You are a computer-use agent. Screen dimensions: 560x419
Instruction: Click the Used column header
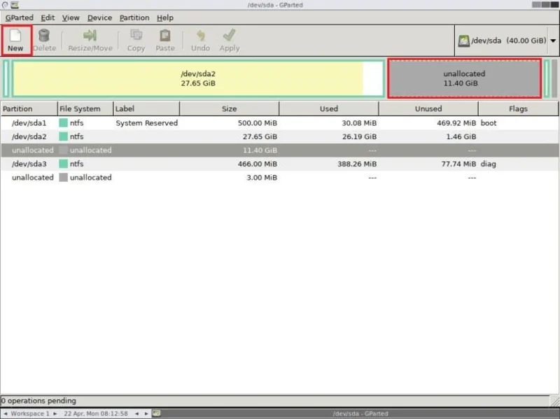coord(329,109)
